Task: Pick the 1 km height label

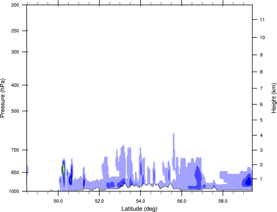Action: pyautogui.click(x=261, y=179)
